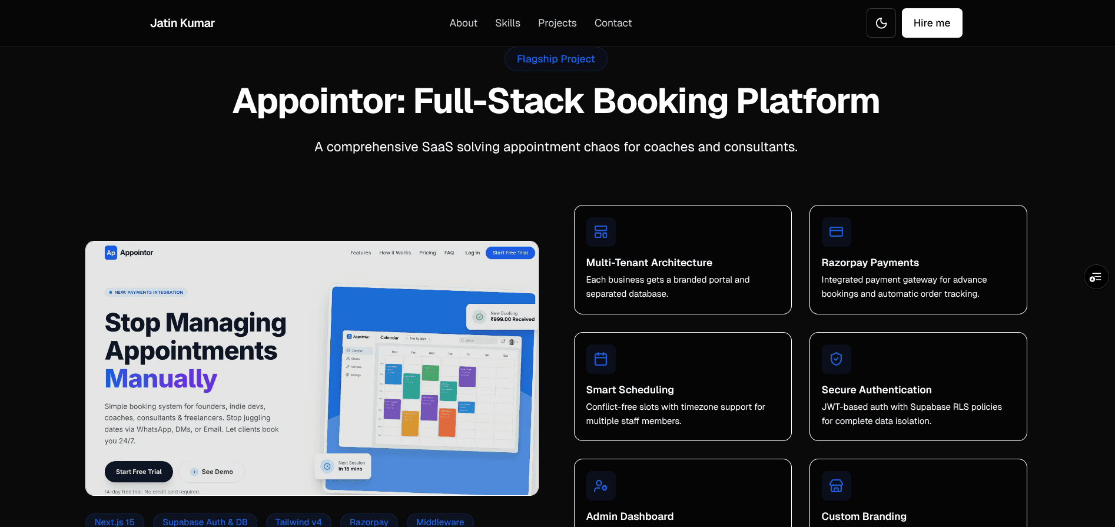Image resolution: width=1115 pixels, height=527 pixels.
Task: Click the Admin Dashboard user-gear icon
Action: (600, 486)
